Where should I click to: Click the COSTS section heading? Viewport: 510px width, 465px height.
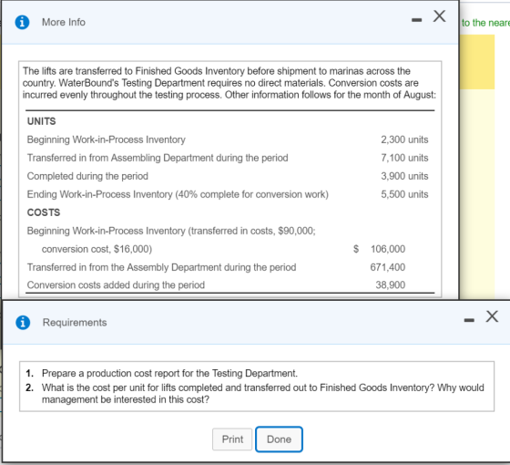pos(44,212)
